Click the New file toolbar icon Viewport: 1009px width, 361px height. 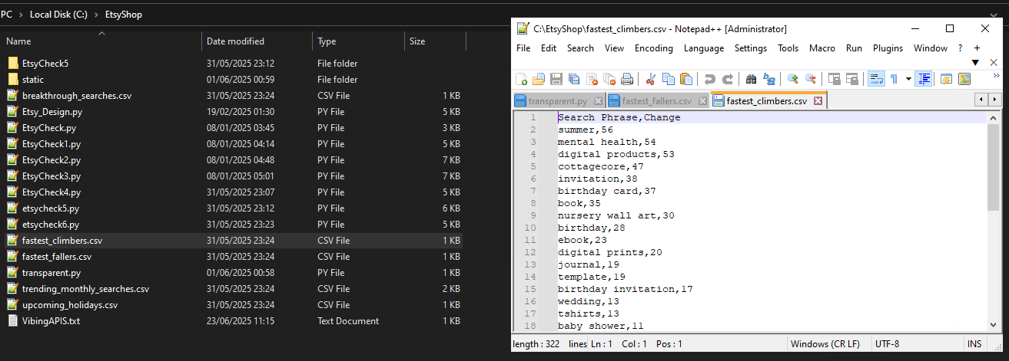(x=522, y=79)
